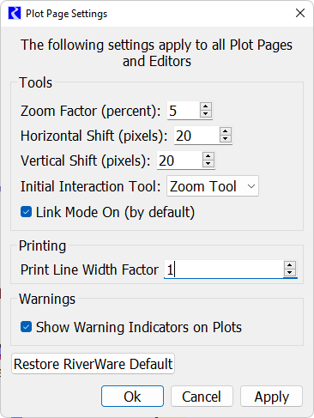Open Initial Interaction Tool dropdown
314x418 pixels.
click(x=213, y=186)
